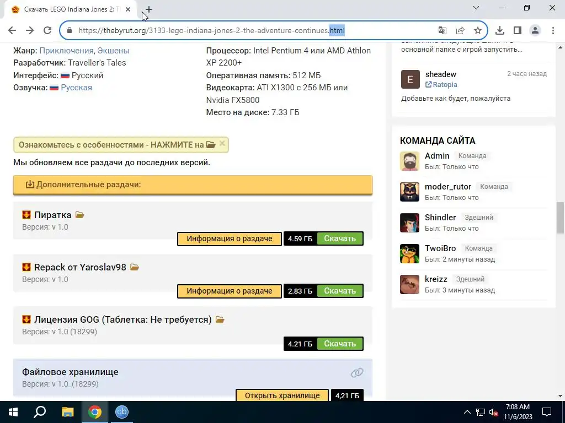Open folder icon next to Лицензия GOG
This screenshot has width=565, height=423.
pyautogui.click(x=220, y=319)
